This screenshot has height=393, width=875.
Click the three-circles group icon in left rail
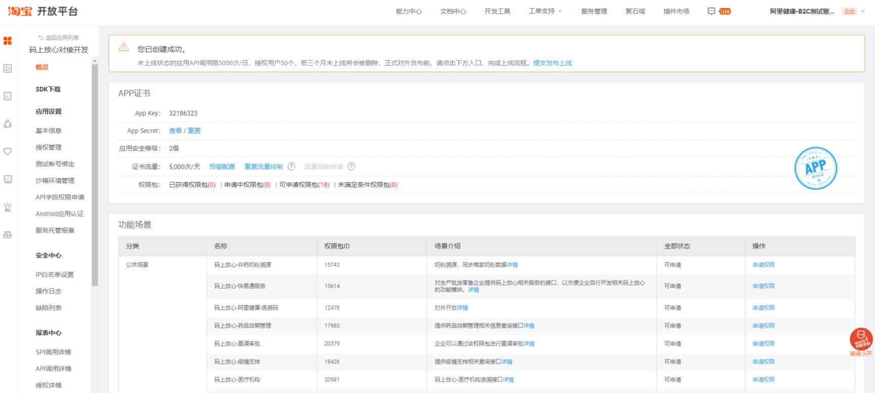point(8,124)
